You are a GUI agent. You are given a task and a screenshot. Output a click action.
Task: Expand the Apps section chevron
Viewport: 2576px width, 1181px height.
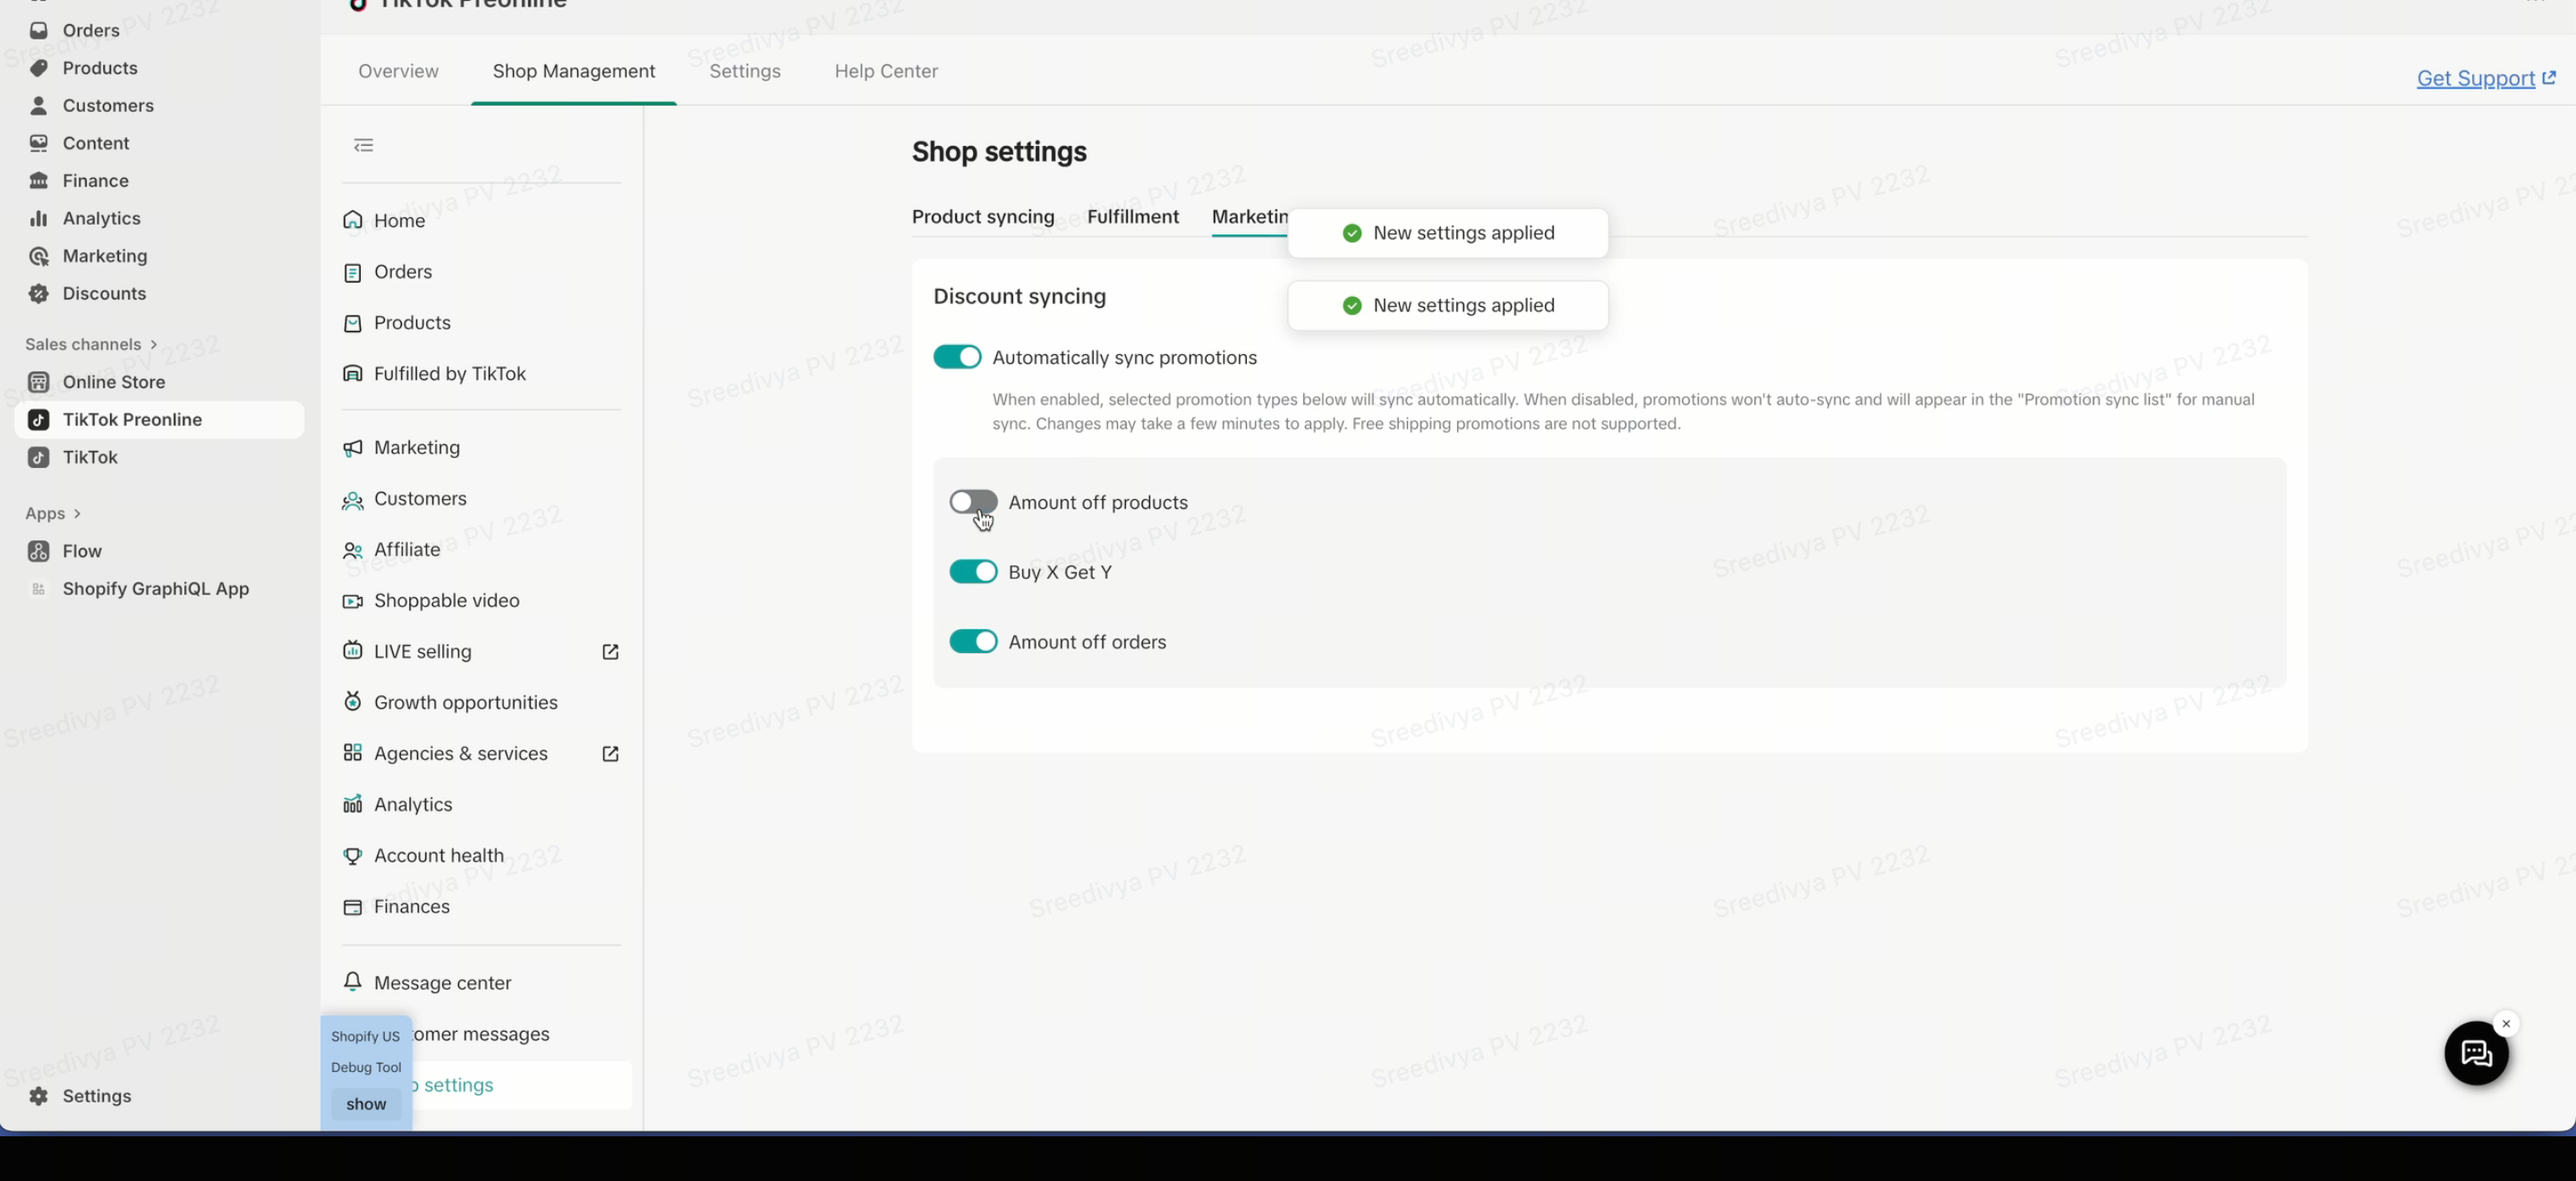(x=78, y=514)
